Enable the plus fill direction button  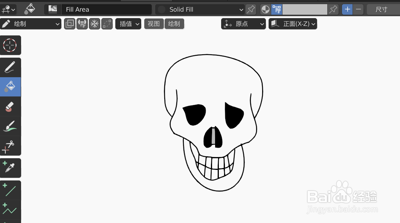tap(347, 9)
